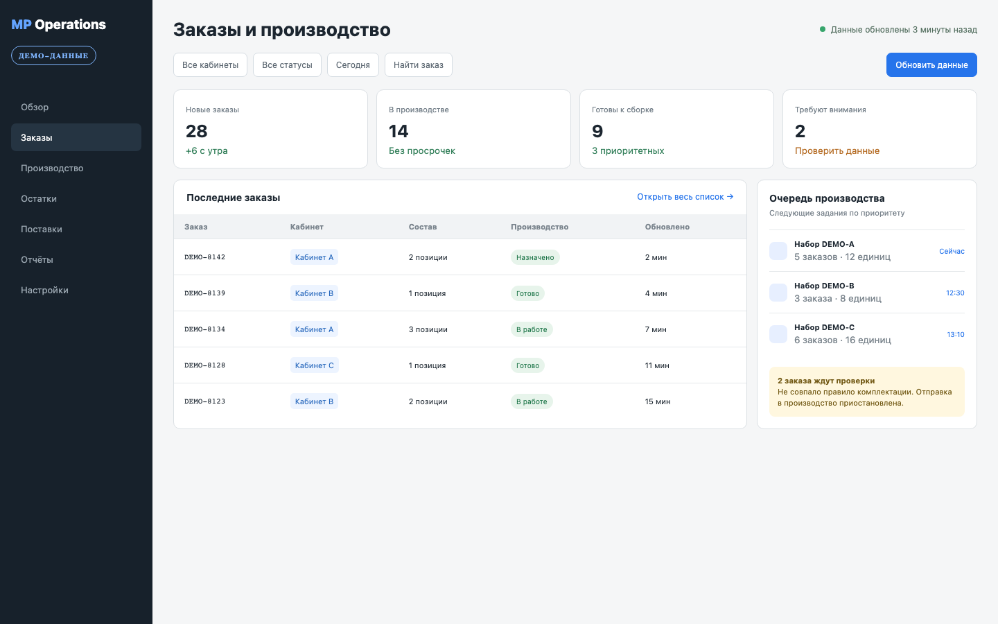Click the Обновлено column header
This screenshot has height=624, width=998.
(667, 227)
